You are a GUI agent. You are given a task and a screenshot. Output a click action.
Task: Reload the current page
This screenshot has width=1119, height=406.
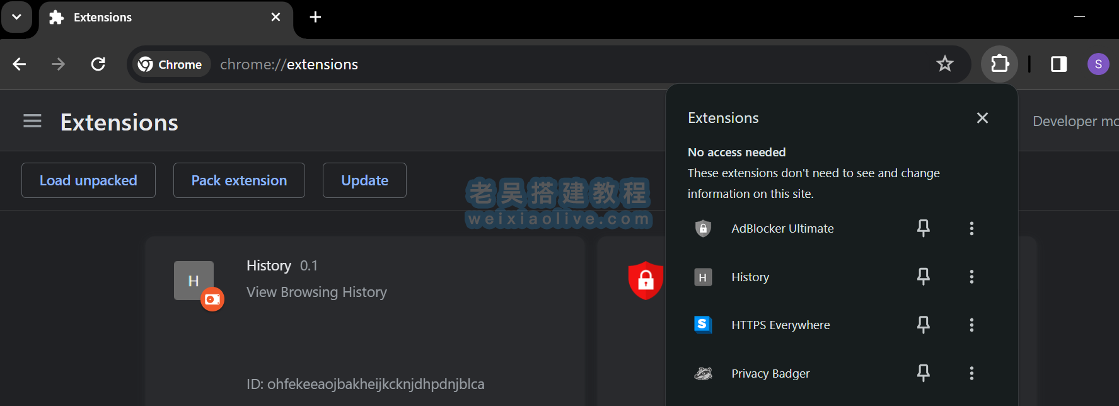click(98, 64)
